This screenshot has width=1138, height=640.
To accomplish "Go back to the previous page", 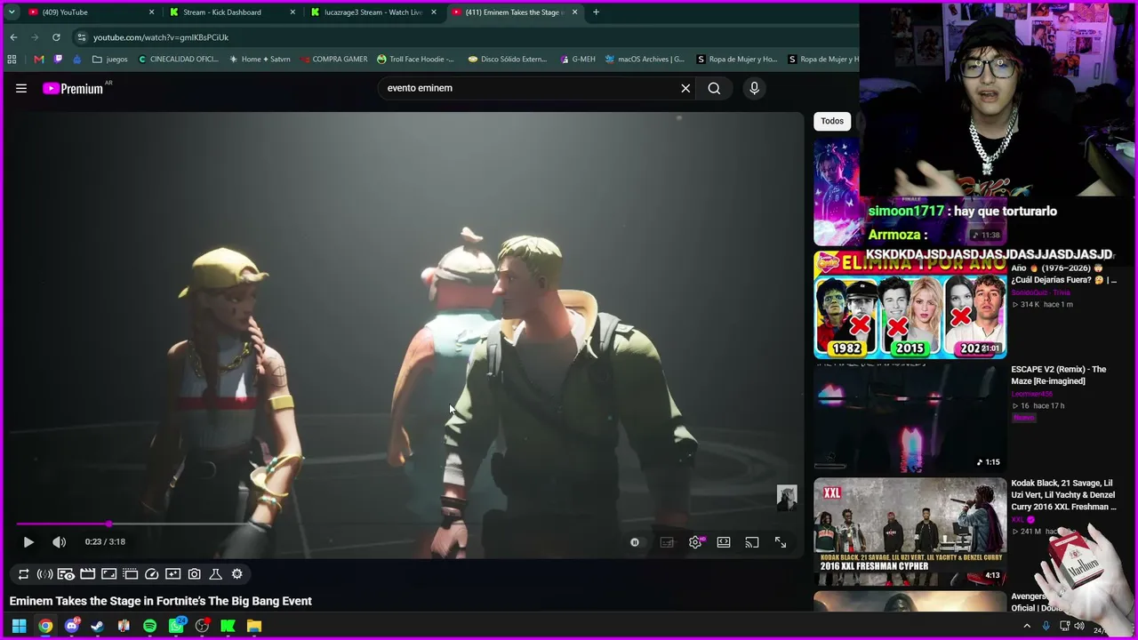I will (x=13, y=37).
